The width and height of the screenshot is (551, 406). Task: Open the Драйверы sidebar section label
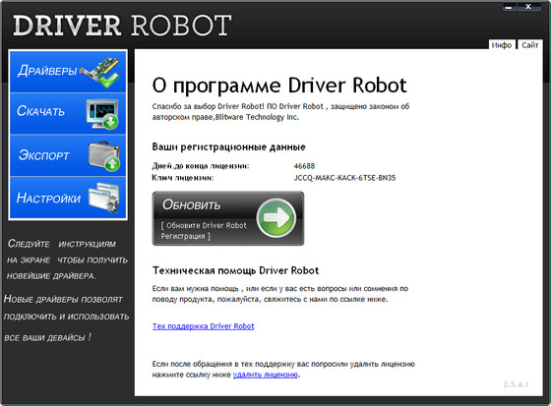click(x=47, y=71)
